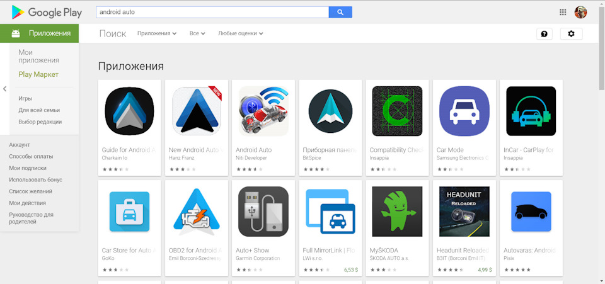The image size is (605, 284).
Task: Click BitSpice developer name
Action: pyautogui.click(x=312, y=158)
